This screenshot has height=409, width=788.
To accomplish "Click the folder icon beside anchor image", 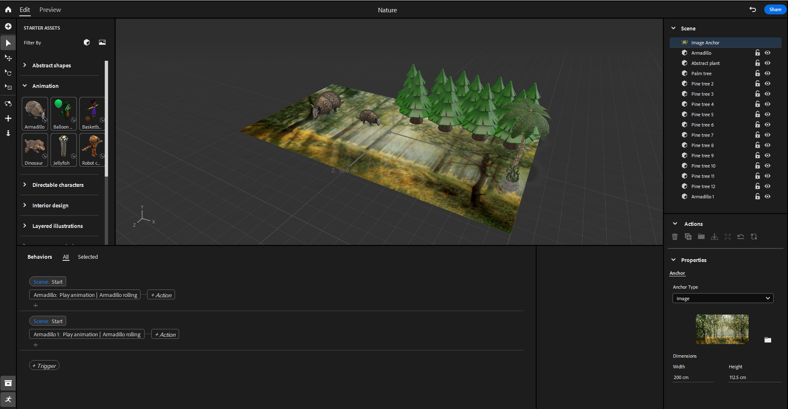I will click(767, 340).
